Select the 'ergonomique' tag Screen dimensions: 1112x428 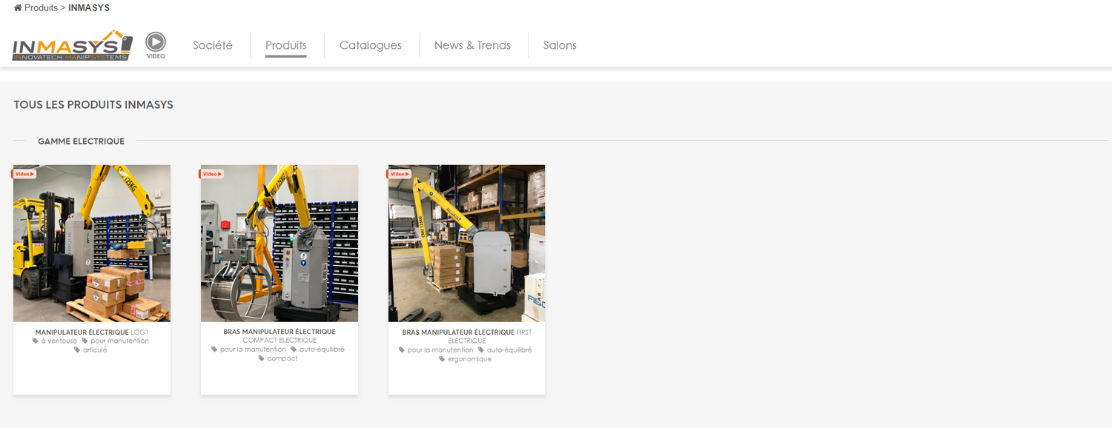466,359
